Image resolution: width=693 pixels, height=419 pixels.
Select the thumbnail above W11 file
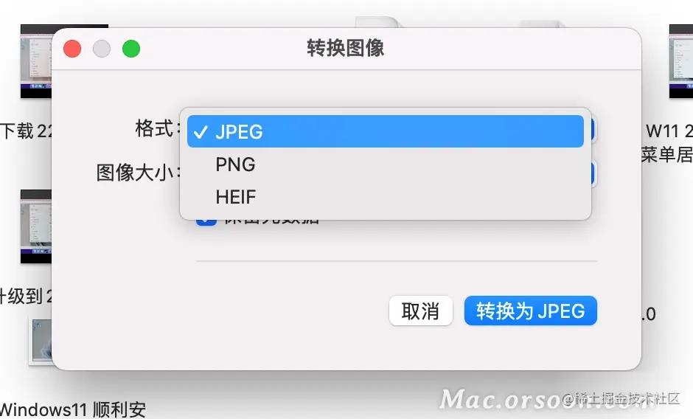click(x=681, y=61)
